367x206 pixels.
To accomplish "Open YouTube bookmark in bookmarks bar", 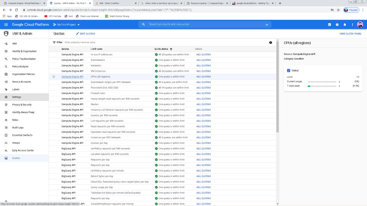I will (x=53, y=16).
